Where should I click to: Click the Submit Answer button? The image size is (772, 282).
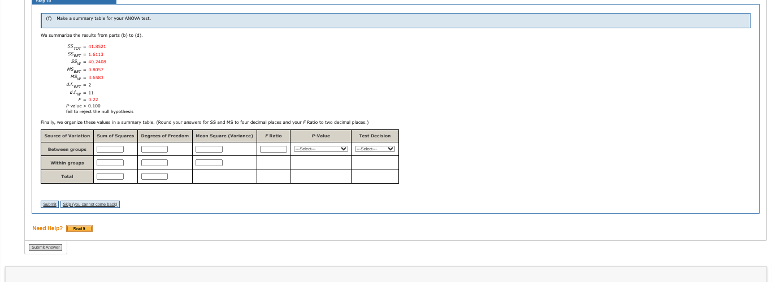click(x=46, y=248)
